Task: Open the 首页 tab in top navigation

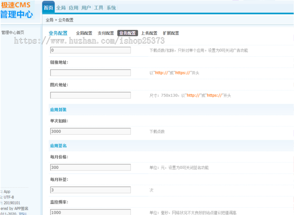Action: [48, 8]
